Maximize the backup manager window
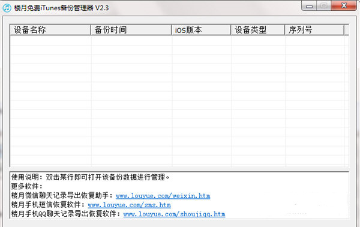Viewport: 360px width, 227px height. 324,6
